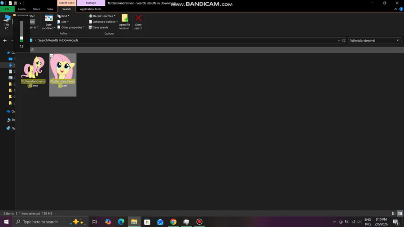Click ENG TRQ language indicator
The height and width of the screenshot is (227, 404).
pos(368,222)
